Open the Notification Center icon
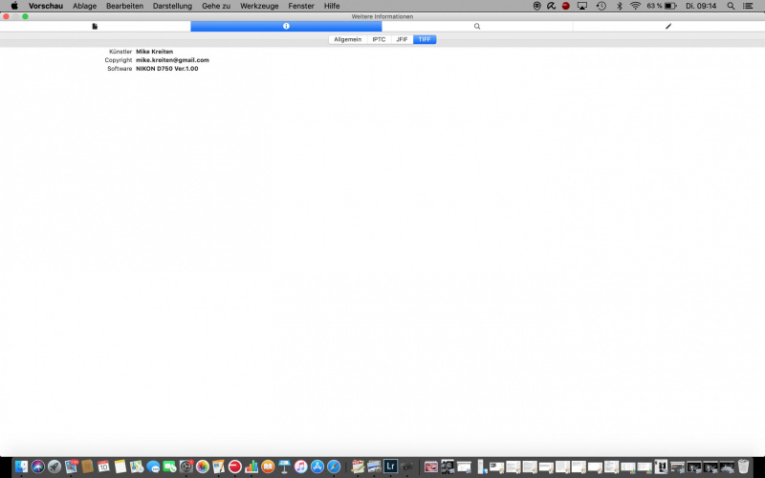 pos(748,6)
